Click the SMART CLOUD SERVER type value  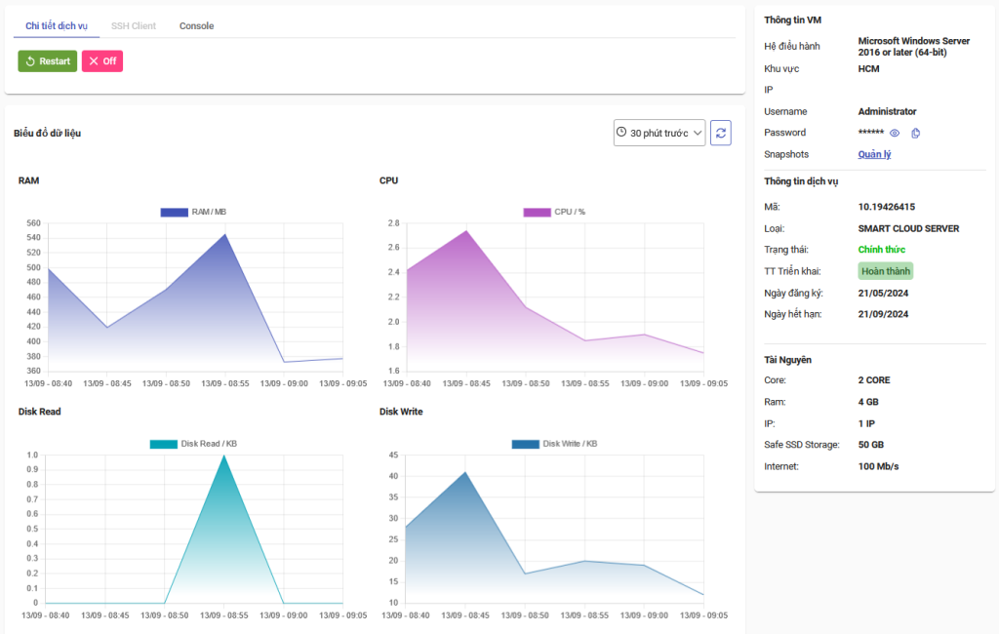click(908, 229)
